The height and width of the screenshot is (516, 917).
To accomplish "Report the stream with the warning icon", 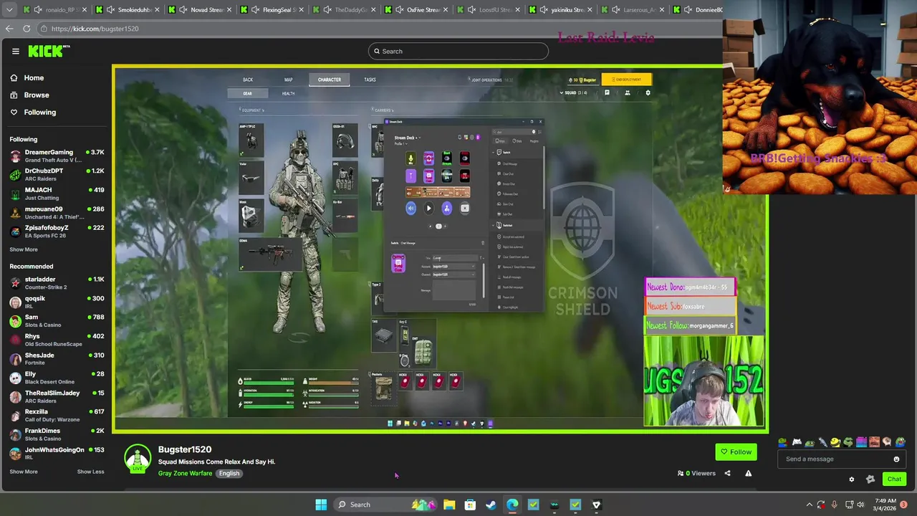I will pos(748,473).
